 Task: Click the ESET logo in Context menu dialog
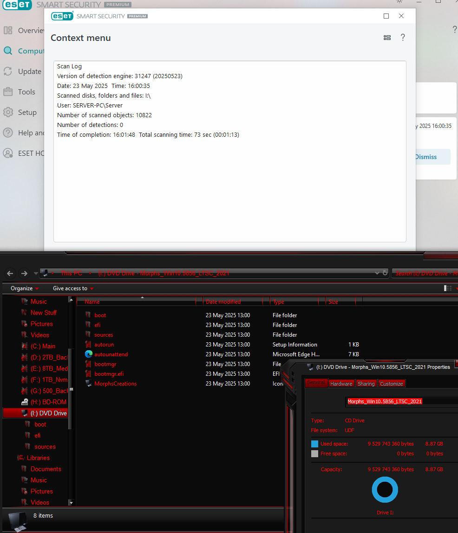[62, 16]
